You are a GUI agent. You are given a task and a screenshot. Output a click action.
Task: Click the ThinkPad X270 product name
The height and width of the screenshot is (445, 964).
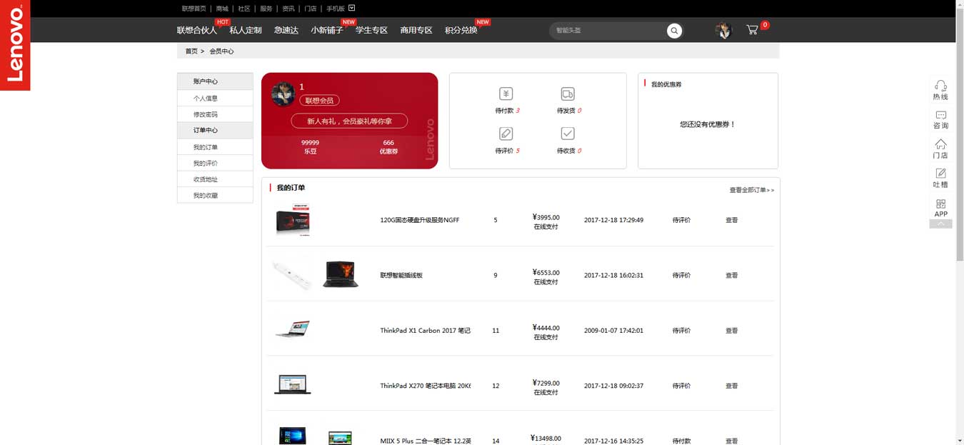[x=425, y=386]
